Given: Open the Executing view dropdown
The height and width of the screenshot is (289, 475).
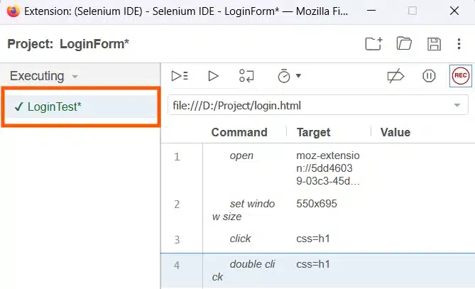Looking at the screenshot, I should pos(44,76).
